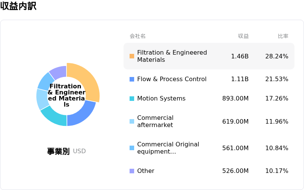Click the 526.00M revenue value
The image size is (304, 190).
tap(235, 171)
